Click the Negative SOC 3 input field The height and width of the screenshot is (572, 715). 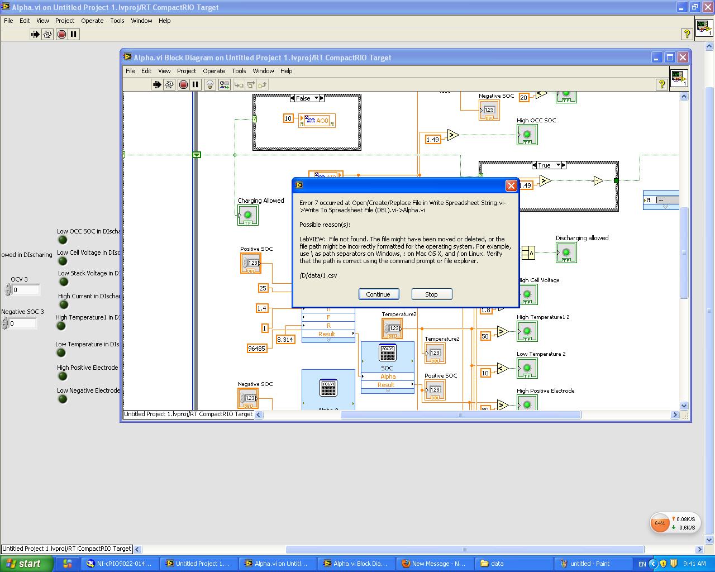pyautogui.click(x=22, y=323)
